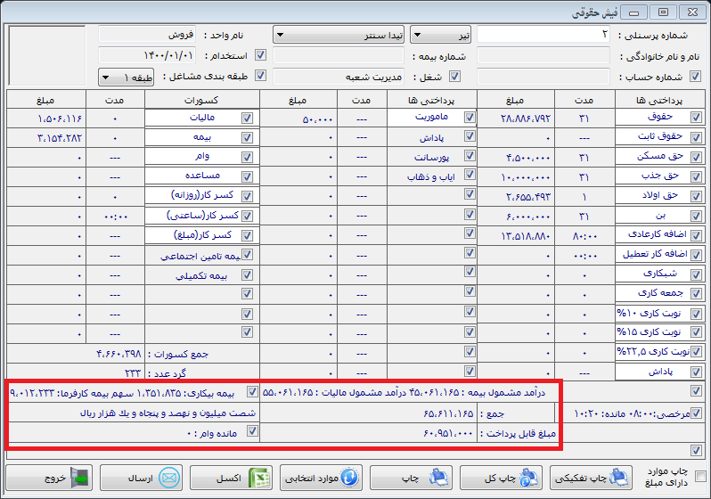
Task: Toggle the حقوق payment checkbox
Action: pyautogui.click(x=696, y=118)
